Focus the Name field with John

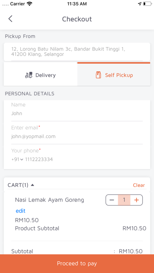[x=77, y=111]
